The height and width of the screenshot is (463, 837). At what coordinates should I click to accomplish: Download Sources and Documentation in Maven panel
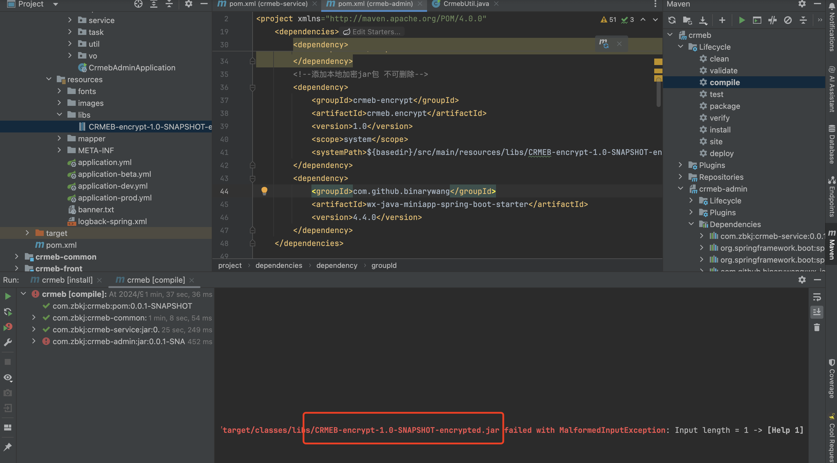pyautogui.click(x=703, y=20)
